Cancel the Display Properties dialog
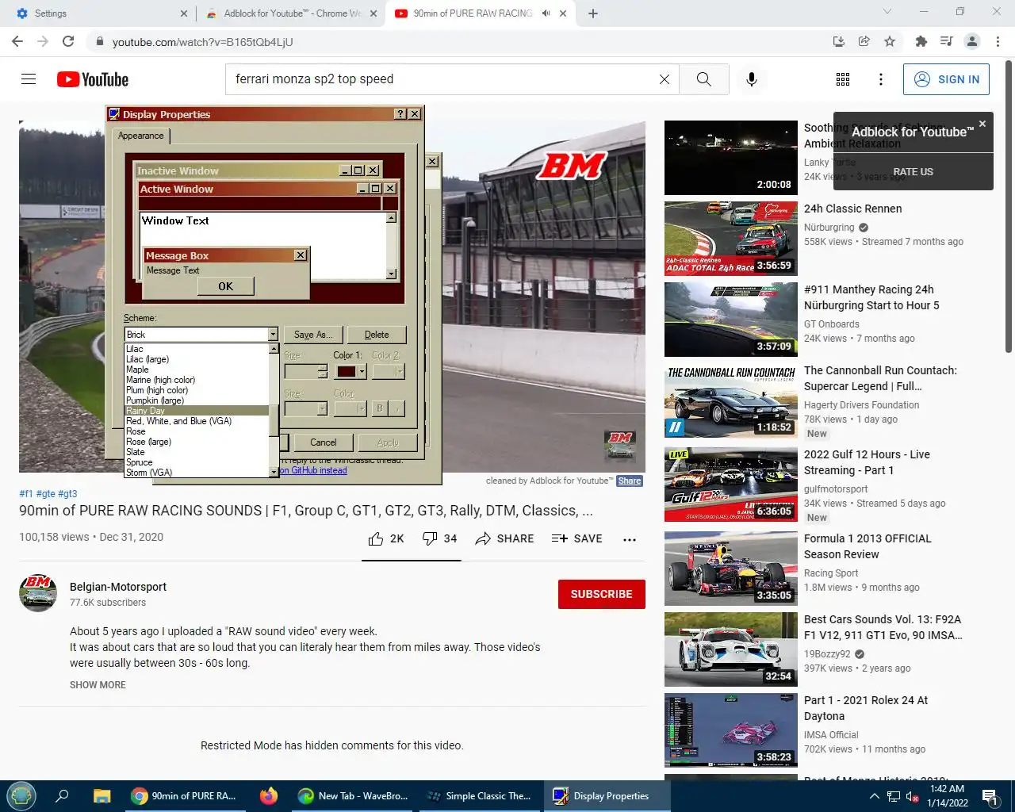Image resolution: width=1015 pixels, height=812 pixels. coord(324,442)
